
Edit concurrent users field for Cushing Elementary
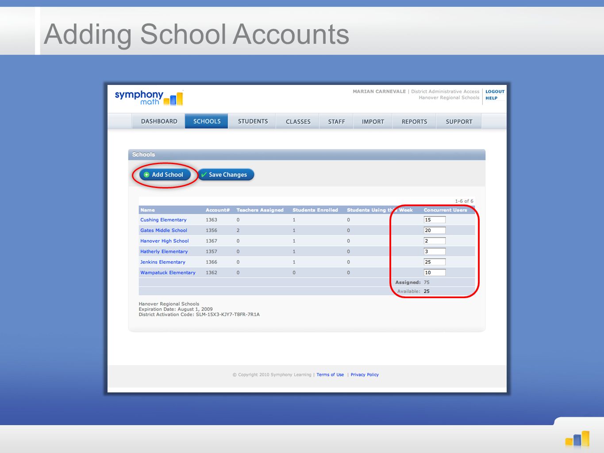click(x=435, y=220)
